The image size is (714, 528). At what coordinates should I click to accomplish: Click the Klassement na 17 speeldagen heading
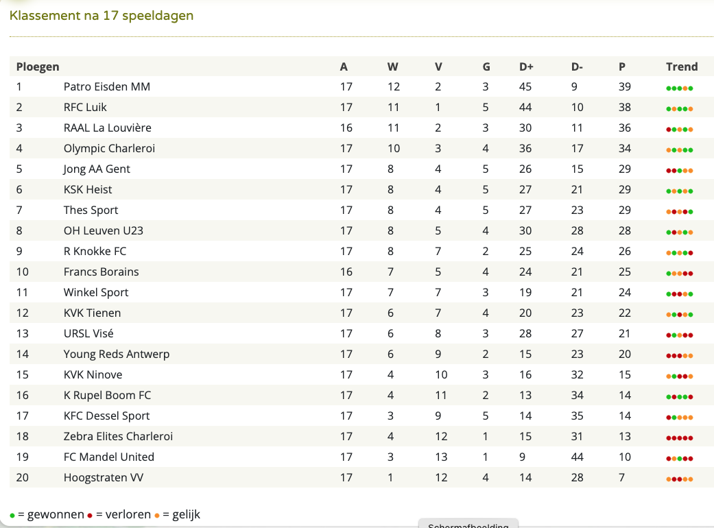click(x=102, y=16)
